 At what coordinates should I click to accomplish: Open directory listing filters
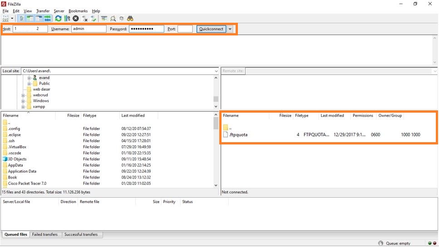[104, 19]
